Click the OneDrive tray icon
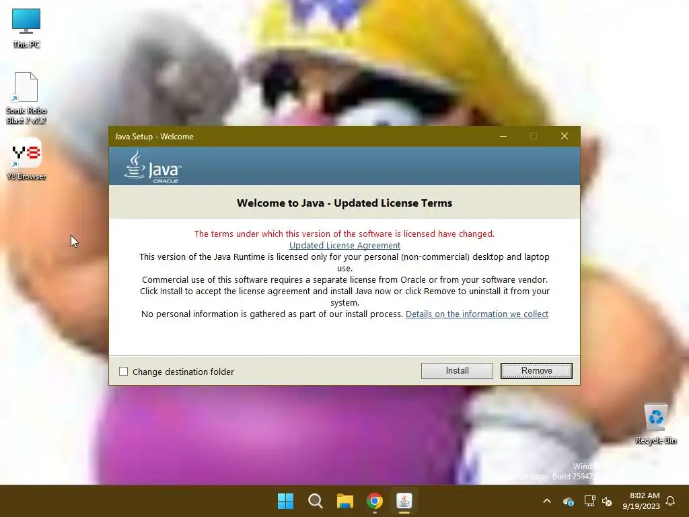Screen dimensions: 689x517 click(568, 501)
